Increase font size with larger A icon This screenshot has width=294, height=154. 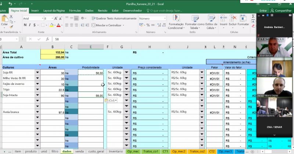56,19
